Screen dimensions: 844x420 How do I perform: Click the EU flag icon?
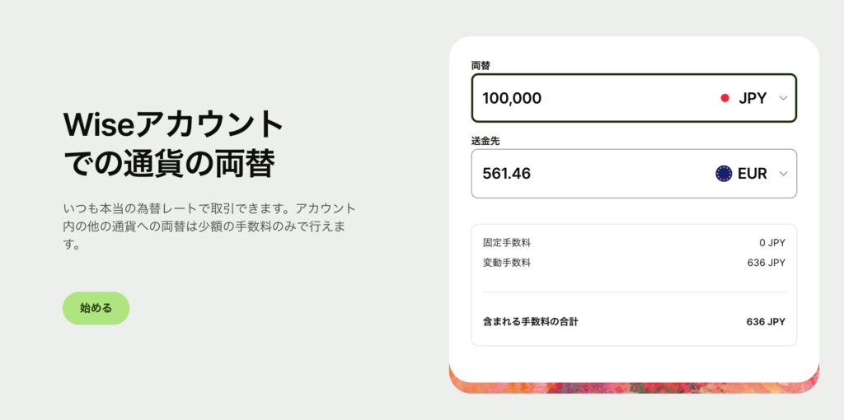(724, 174)
